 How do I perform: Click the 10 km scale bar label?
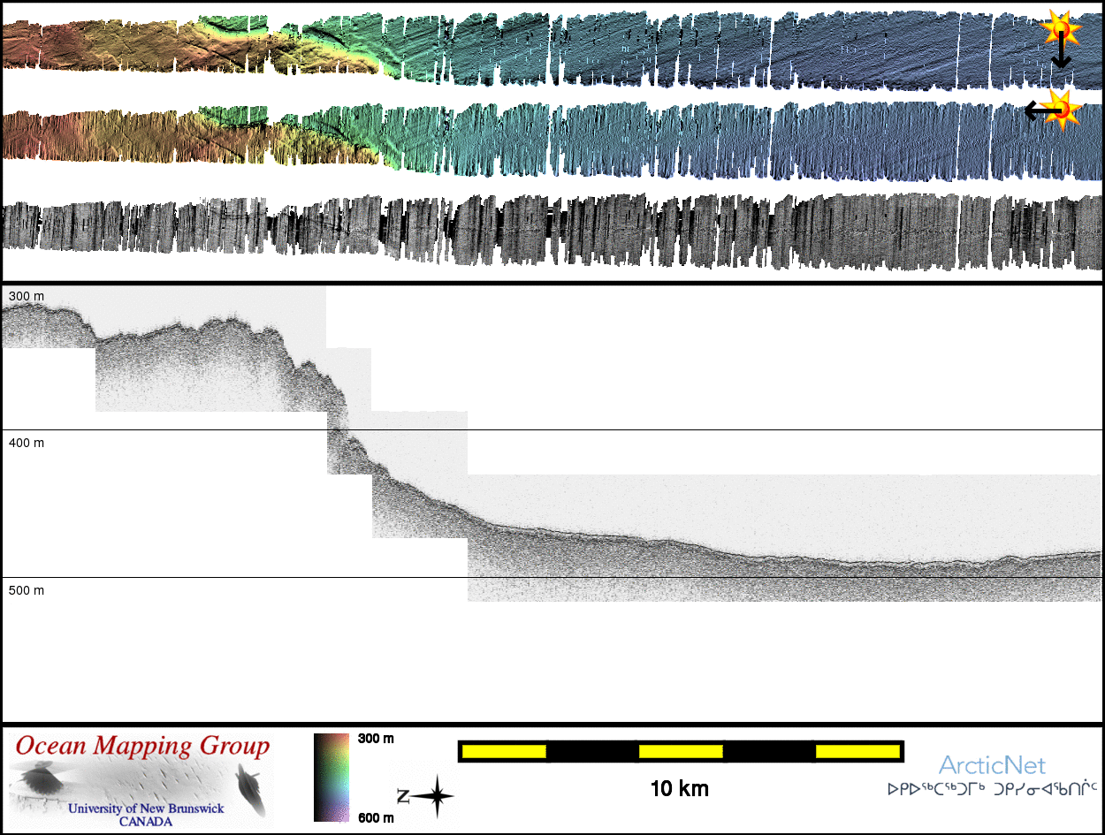679,789
